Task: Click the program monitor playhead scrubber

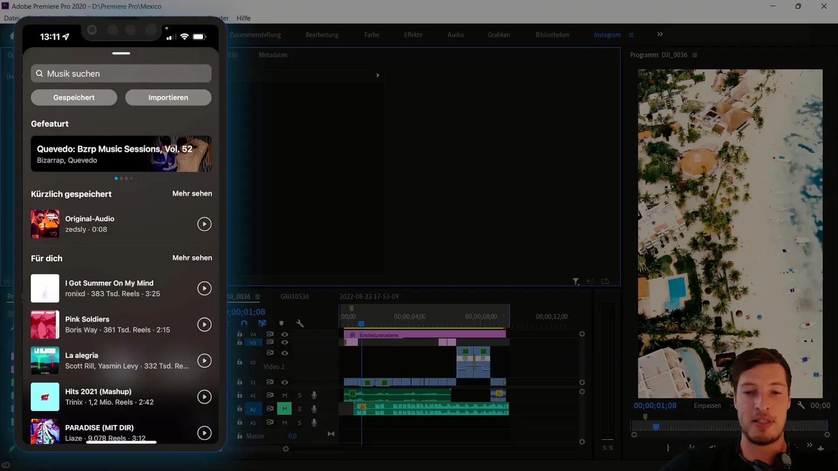Action: 656,427
